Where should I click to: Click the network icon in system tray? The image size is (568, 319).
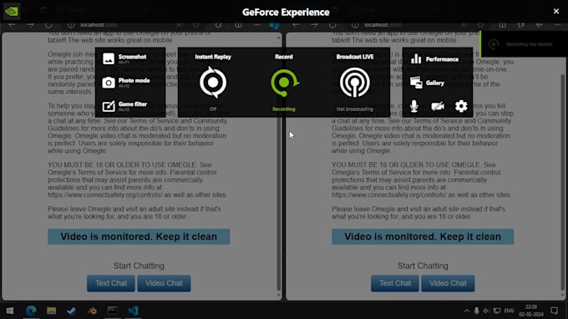(x=497, y=311)
